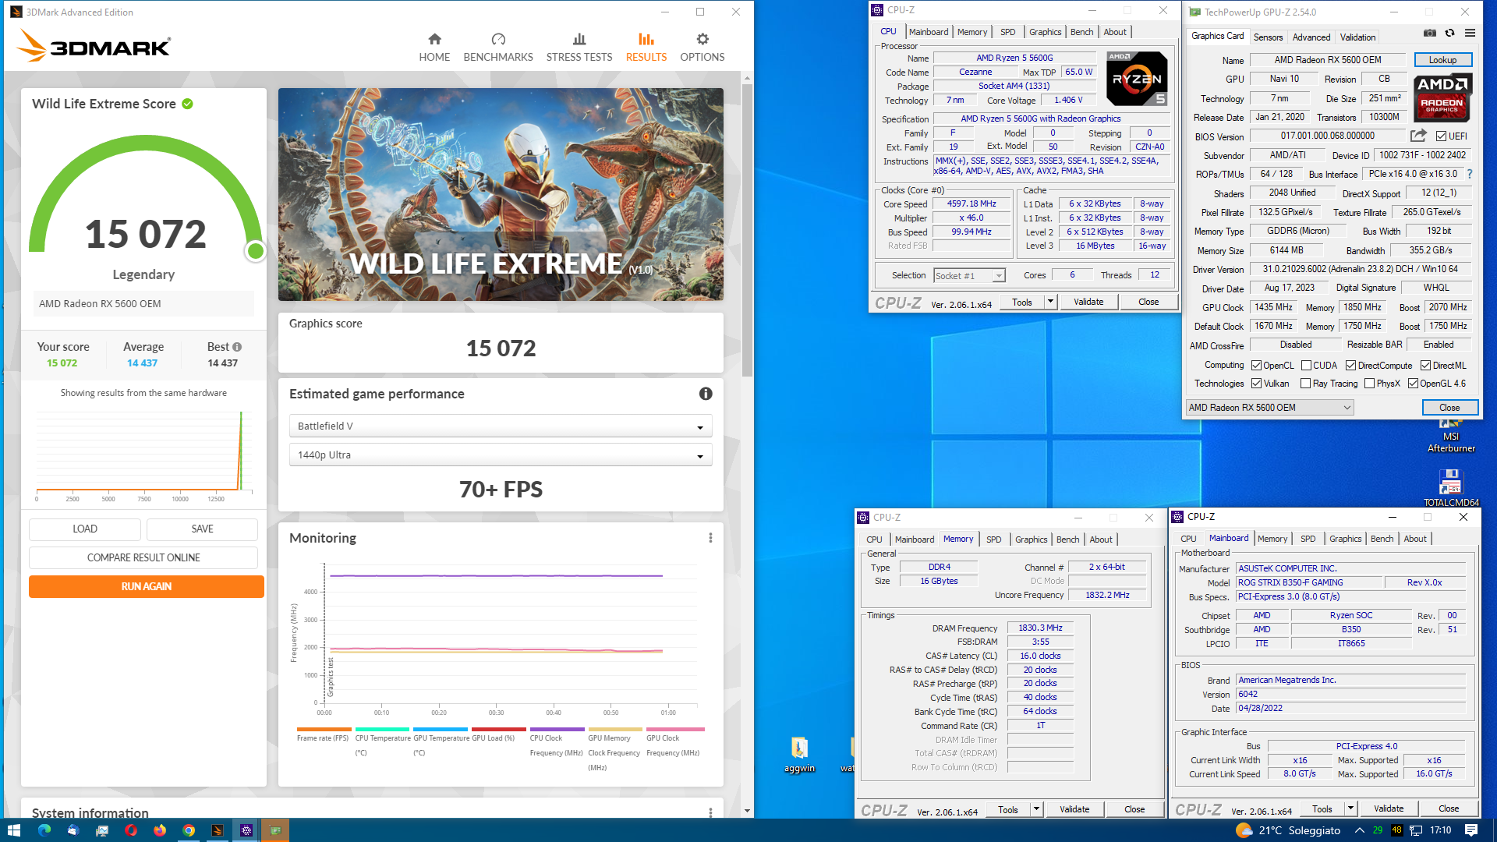Toggle OpenGL 4.6 checkbox in GPU-Z
The image size is (1497, 842).
coord(1413,383)
